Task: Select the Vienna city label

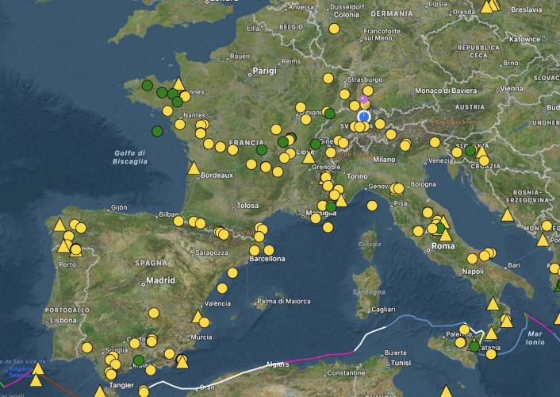Action: click(512, 88)
